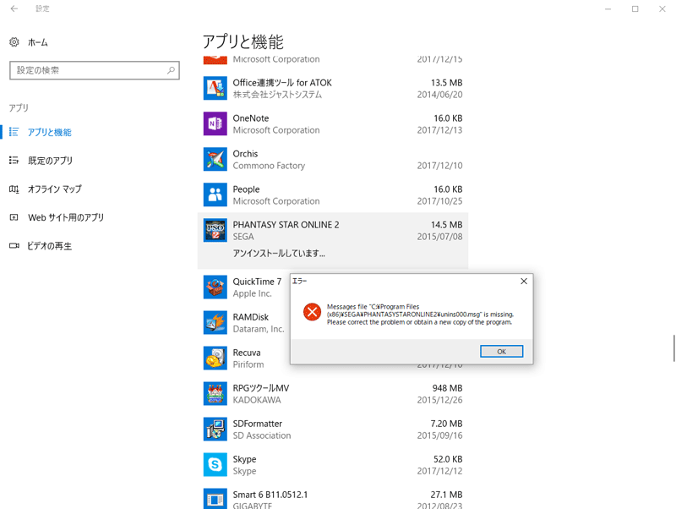Click the アンインストールしています... status text
Viewport: 676px width, 509px height.
(x=279, y=253)
